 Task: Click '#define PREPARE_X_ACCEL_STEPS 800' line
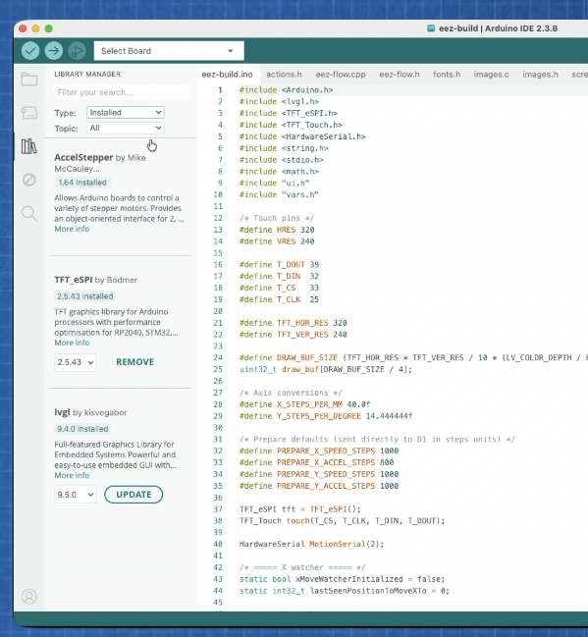point(316,462)
